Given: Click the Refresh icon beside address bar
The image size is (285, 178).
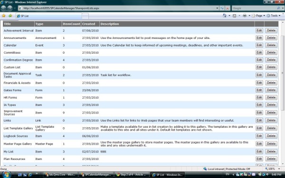Looking at the screenshot, I should click(x=222, y=8).
